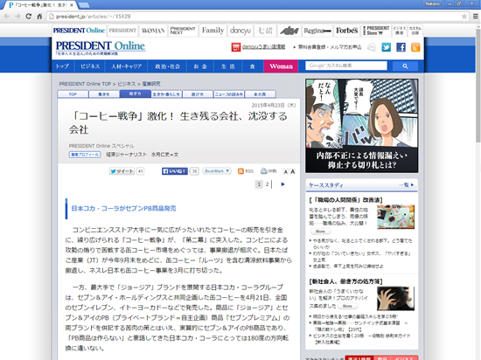Click the manga banner advertisement
Screen dimensions: 481x360
click(362, 126)
